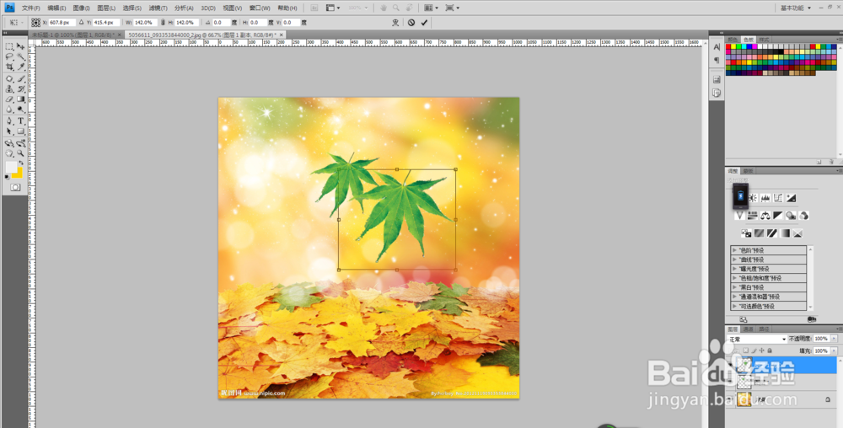Click the rotation angle field
Viewport: 843px width, 428px height.
click(221, 23)
